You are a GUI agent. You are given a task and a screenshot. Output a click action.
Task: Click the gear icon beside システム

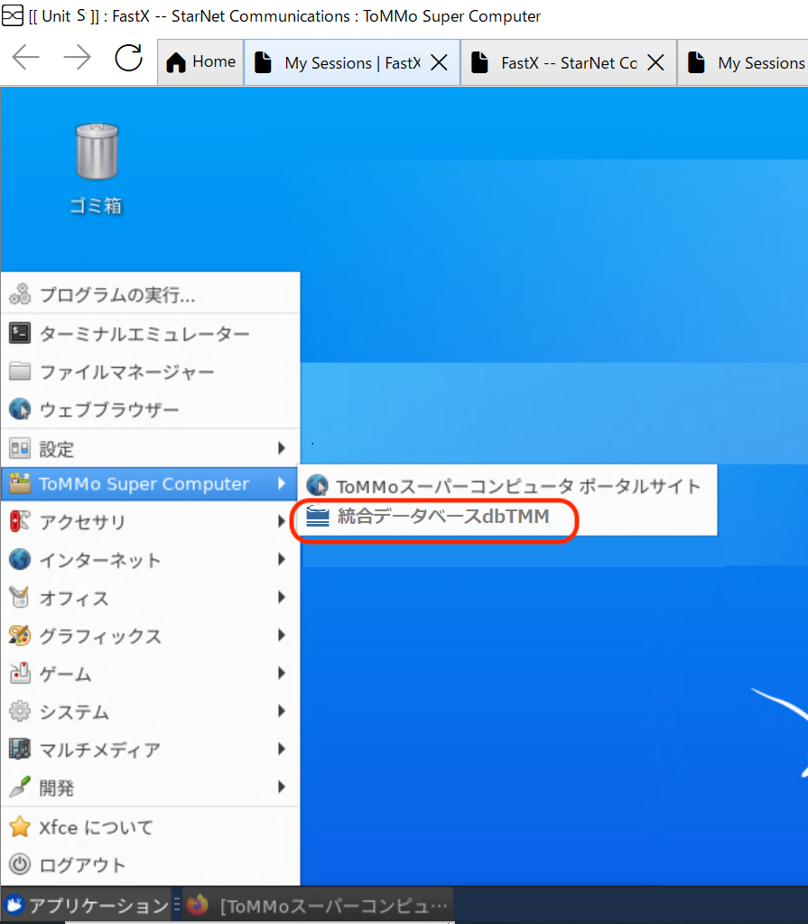[x=20, y=711]
